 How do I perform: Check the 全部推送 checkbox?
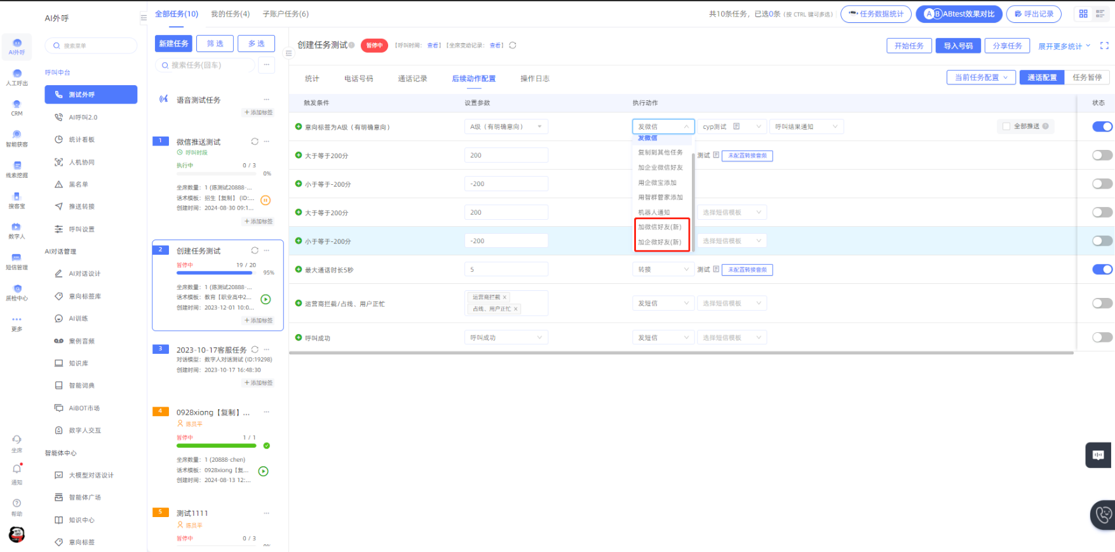click(x=1006, y=126)
